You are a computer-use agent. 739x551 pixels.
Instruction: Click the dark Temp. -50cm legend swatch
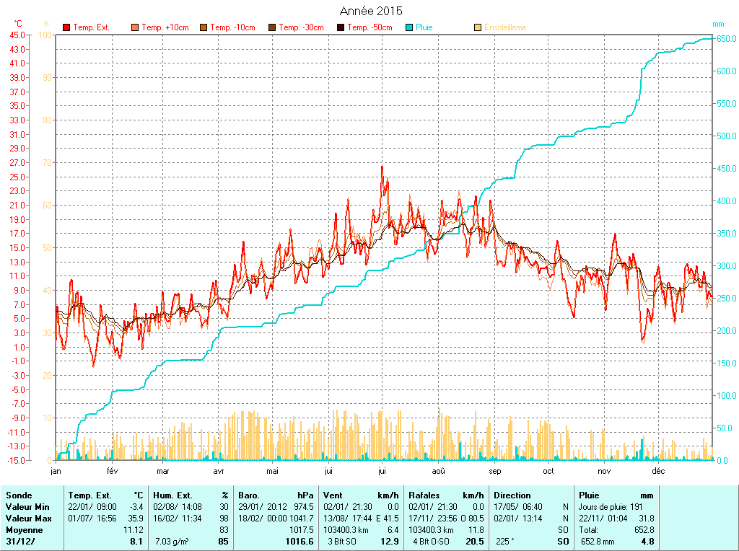tap(341, 27)
